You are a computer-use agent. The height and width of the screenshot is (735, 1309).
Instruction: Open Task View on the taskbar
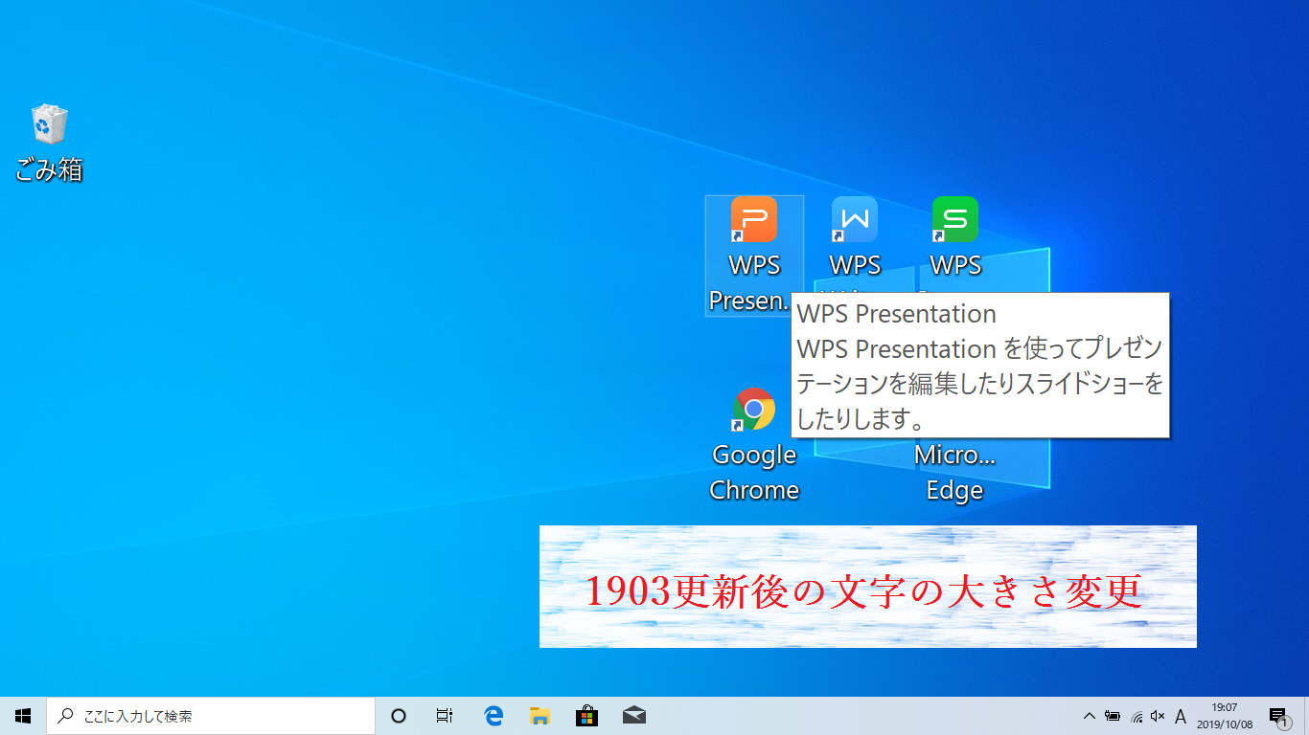tap(445, 716)
